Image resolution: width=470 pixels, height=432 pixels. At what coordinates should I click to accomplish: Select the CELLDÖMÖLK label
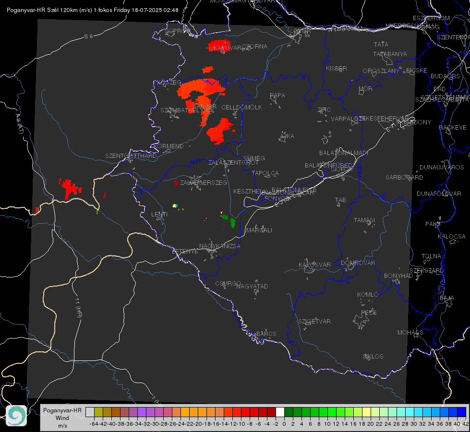click(x=241, y=108)
